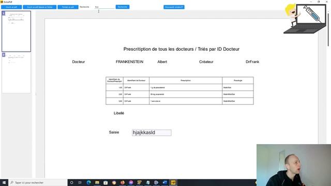
Task: Click the 'Nouveauté version 27' button
Action: pos(174,7)
